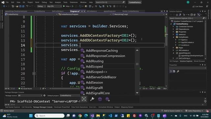
Task: Click Start Without Debugging green outline arrow
Action: [73, 6]
